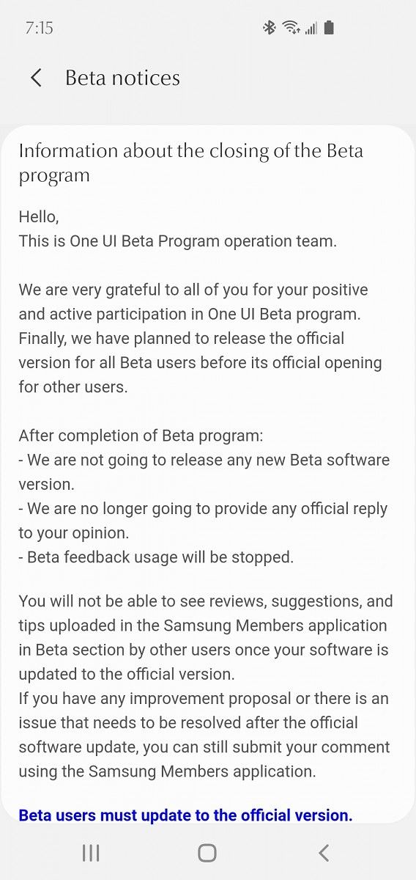Image resolution: width=416 pixels, height=880 pixels.
Task: Tap the 7:15 clock in the status bar
Action: click(x=39, y=28)
